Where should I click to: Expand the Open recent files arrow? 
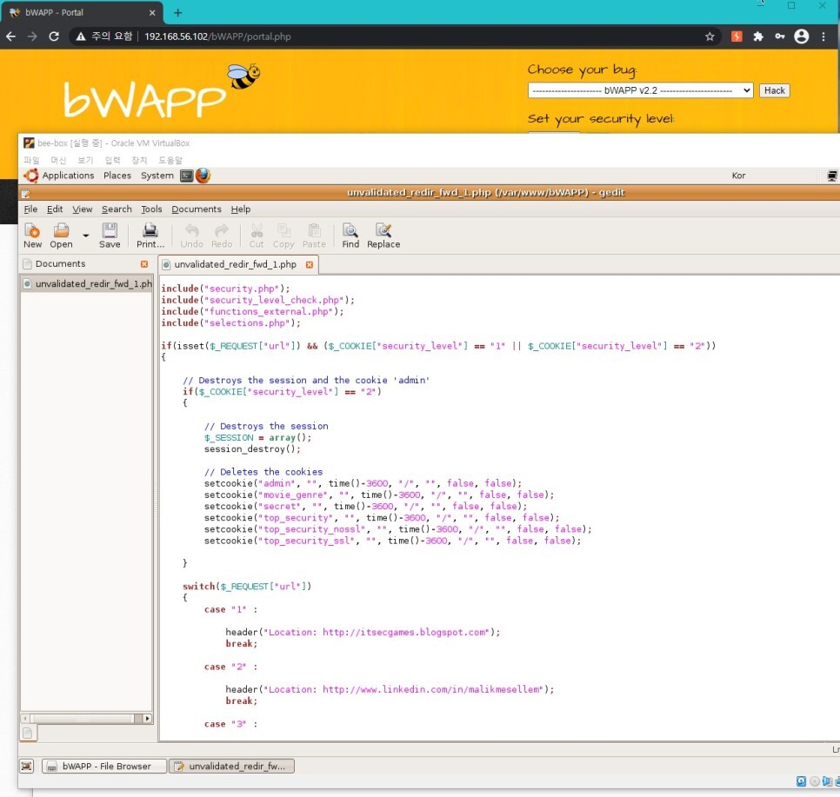pos(86,236)
